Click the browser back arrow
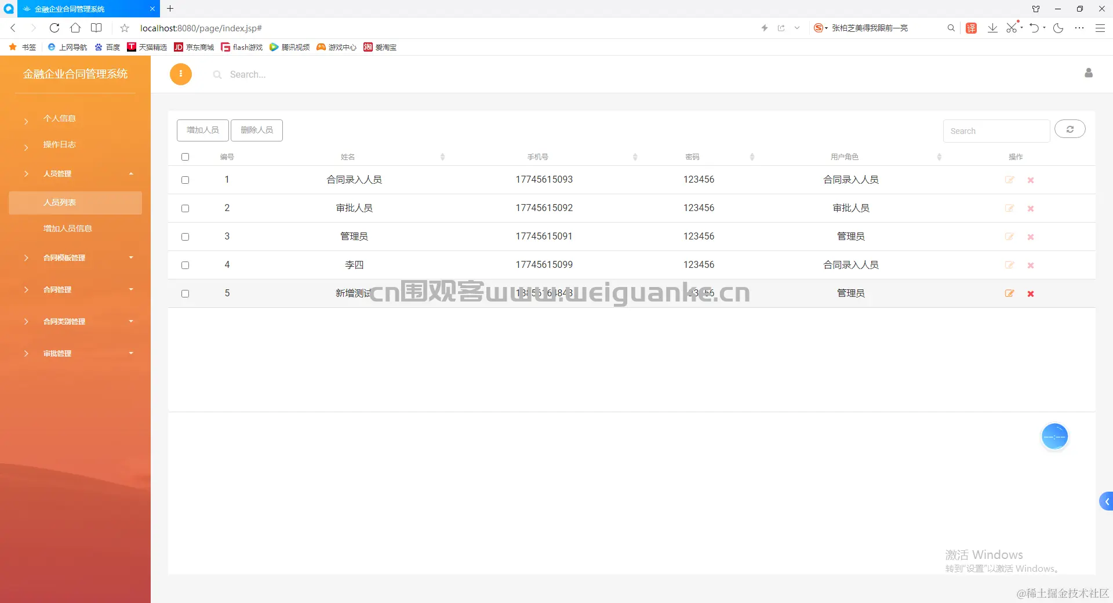The image size is (1113, 603). (x=13, y=28)
